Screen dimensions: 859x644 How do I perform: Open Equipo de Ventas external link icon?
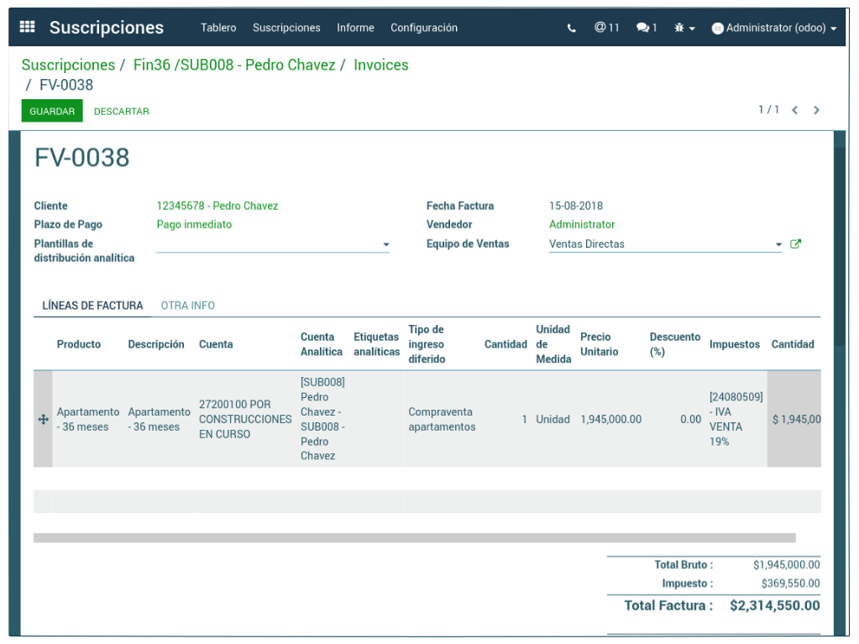796,244
